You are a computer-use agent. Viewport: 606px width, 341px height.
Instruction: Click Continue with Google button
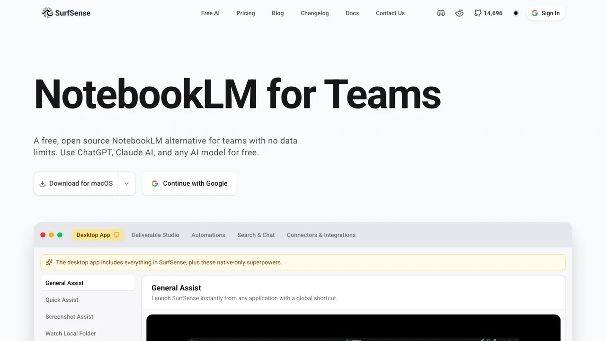[x=189, y=183]
